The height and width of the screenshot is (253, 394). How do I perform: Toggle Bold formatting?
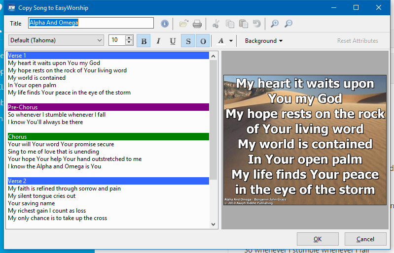pos(143,41)
